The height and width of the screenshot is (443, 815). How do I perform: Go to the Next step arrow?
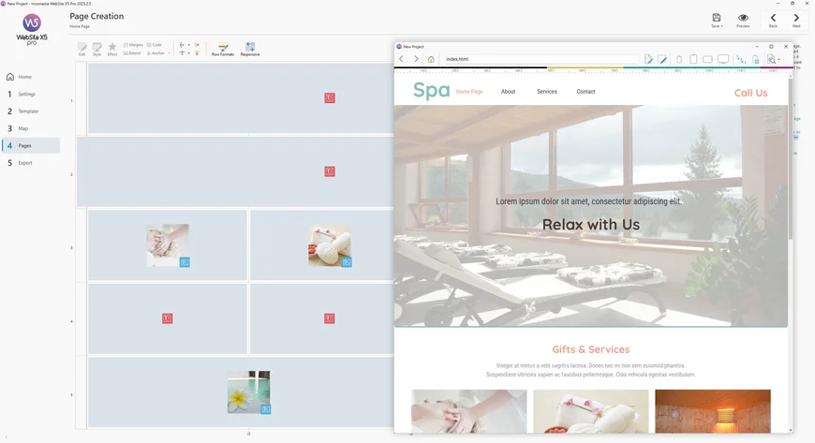coord(796,20)
